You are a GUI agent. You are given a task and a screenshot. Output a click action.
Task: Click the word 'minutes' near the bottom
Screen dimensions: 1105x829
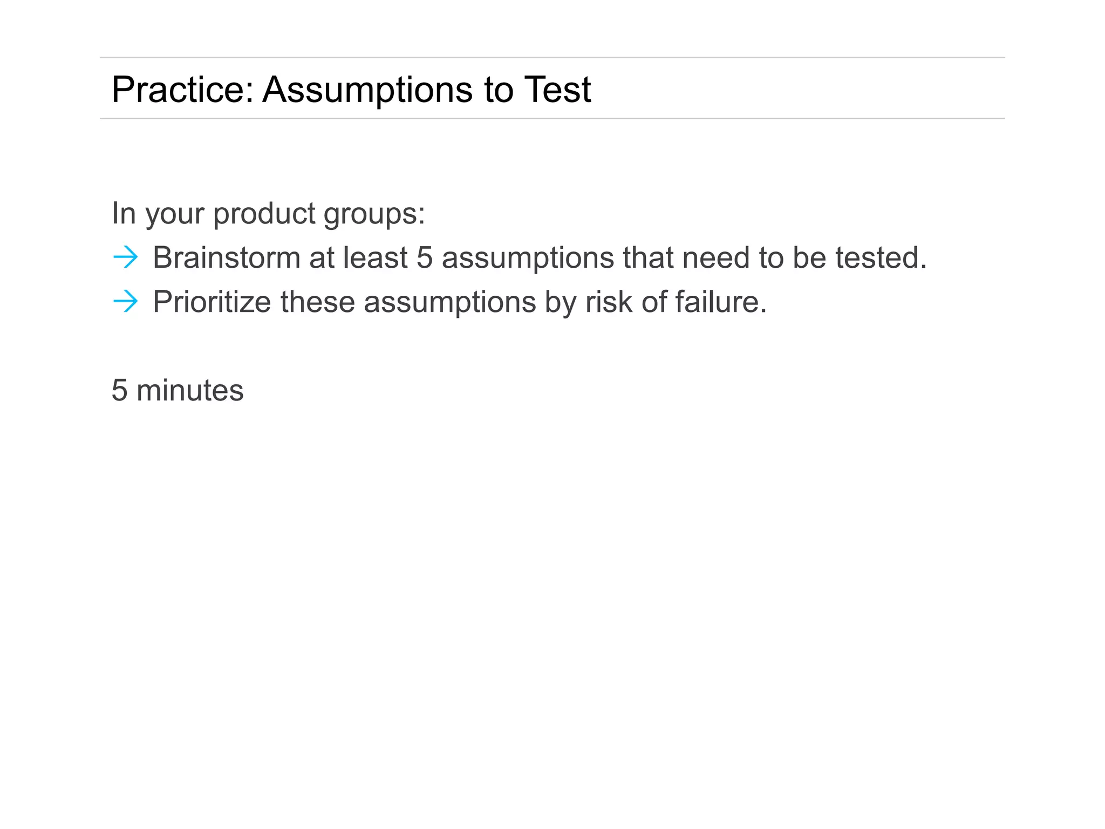pyautogui.click(x=190, y=390)
